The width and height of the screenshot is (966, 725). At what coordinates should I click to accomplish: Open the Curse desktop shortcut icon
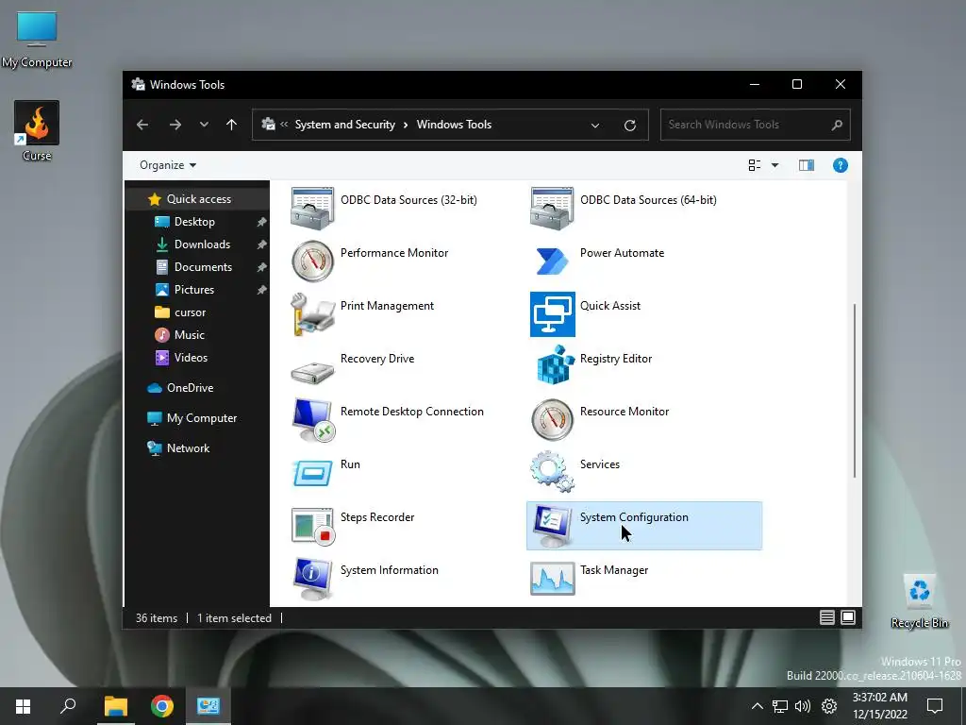click(x=37, y=124)
